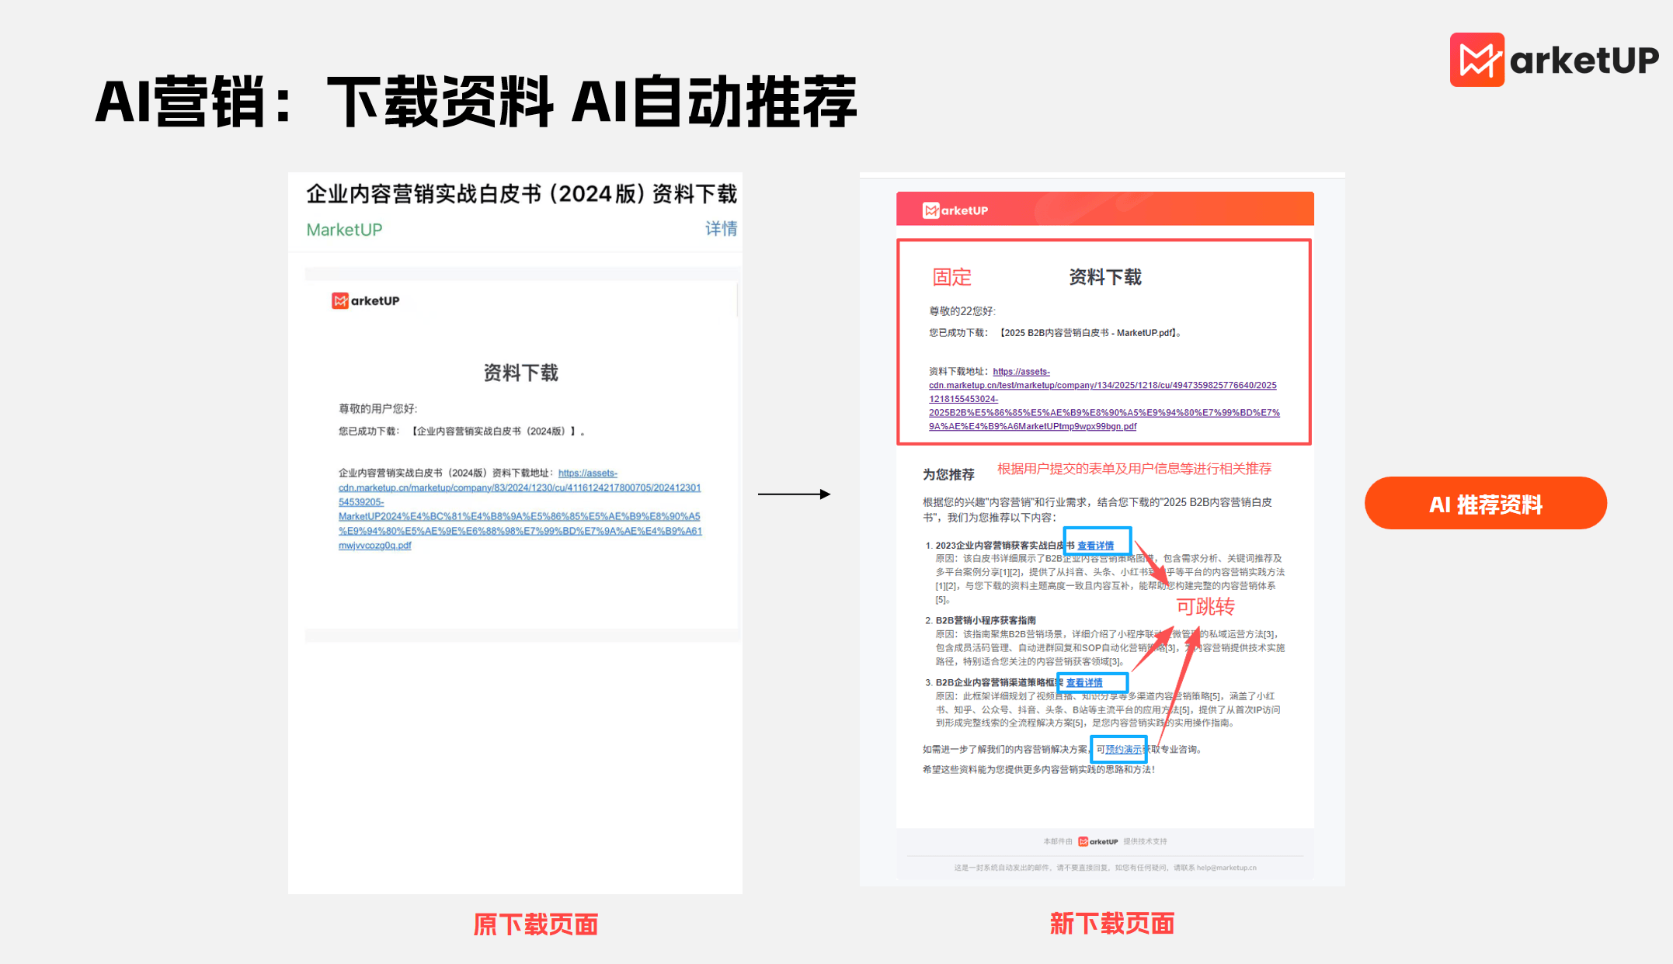Click the MarketUP logo in the new email header
1673x964 pixels.
955,210
